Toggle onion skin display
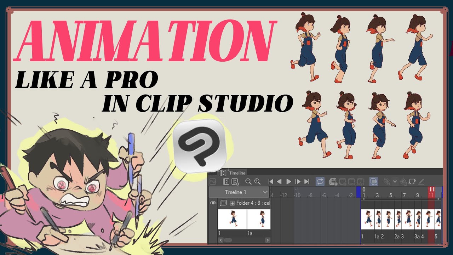 373,182
